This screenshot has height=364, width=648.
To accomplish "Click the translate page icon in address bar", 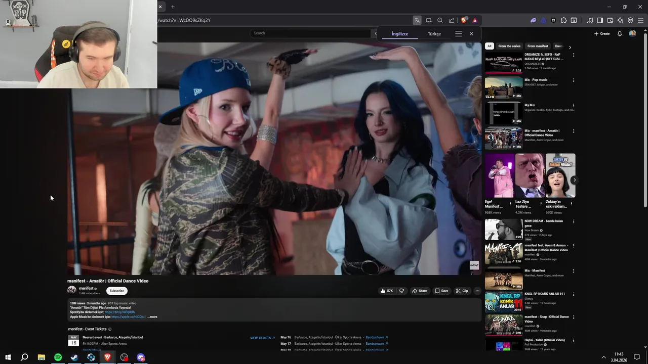I will [x=417, y=20].
